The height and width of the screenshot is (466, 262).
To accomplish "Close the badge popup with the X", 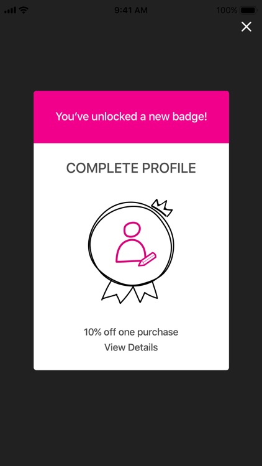I will pos(246,27).
